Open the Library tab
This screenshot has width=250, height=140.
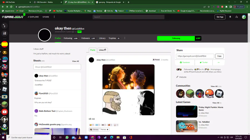(102, 38)
